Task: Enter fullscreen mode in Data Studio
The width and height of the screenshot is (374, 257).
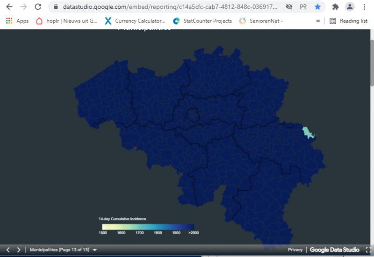Action: [x=368, y=250]
